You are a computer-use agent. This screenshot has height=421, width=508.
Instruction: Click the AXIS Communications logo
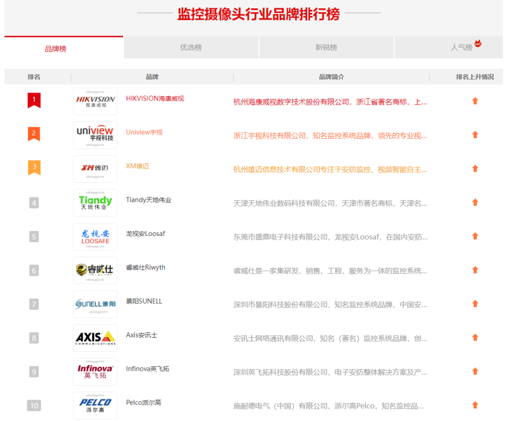[x=95, y=338]
